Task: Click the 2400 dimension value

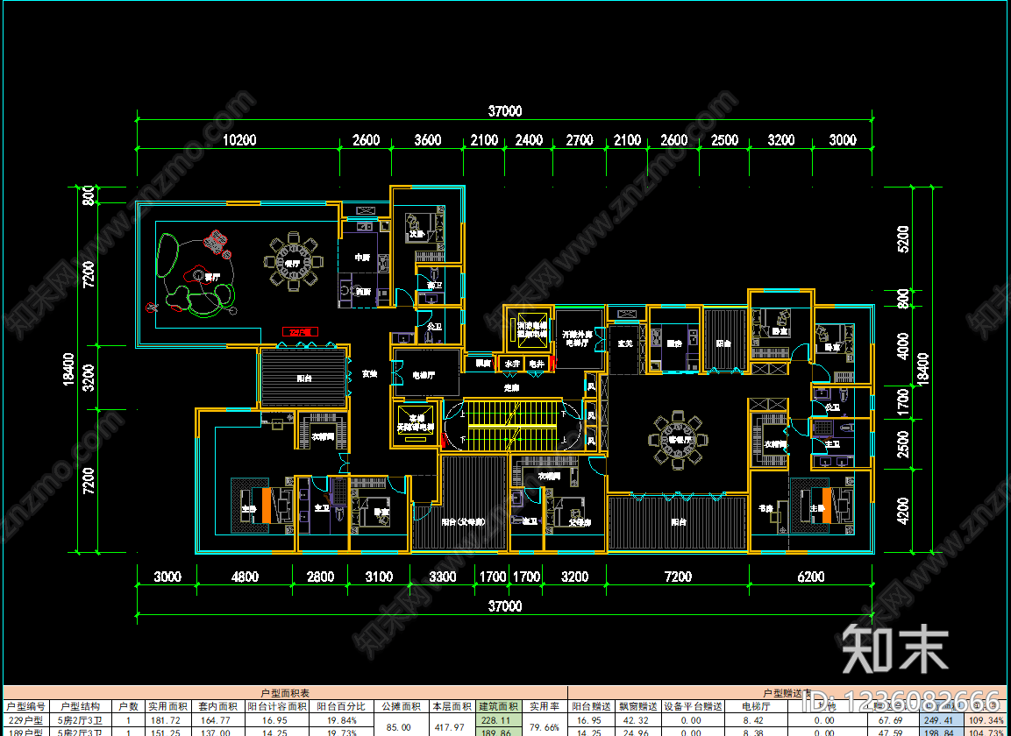Action: (529, 140)
